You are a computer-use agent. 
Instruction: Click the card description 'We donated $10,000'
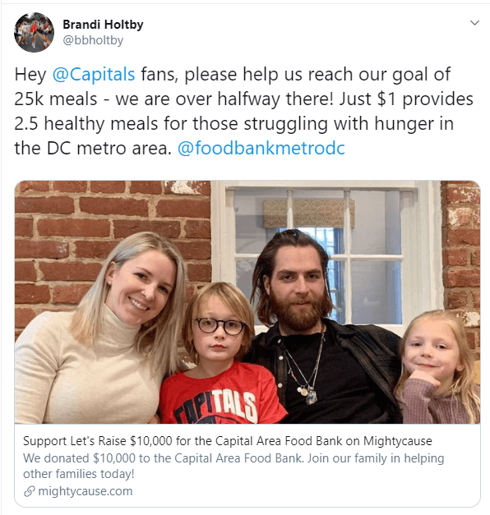(233, 458)
